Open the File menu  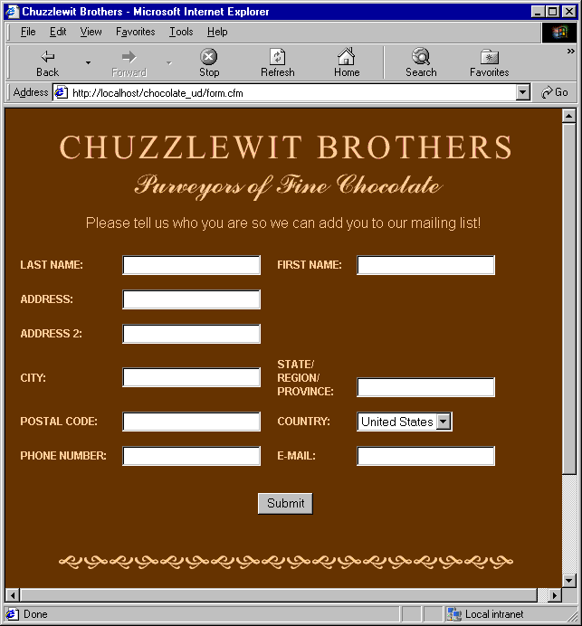[28, 32]
